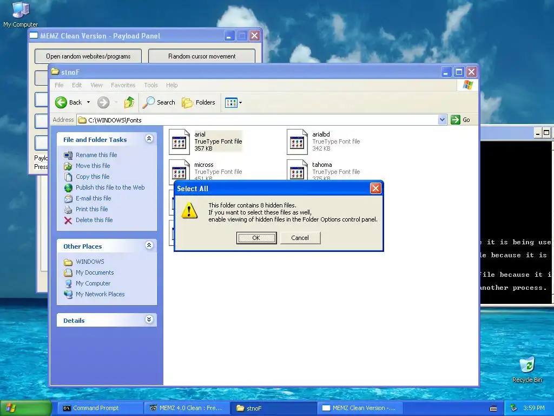Open My Documents in Other Places
The width and height of the screenshot is (554, 416).
[95, 273]
